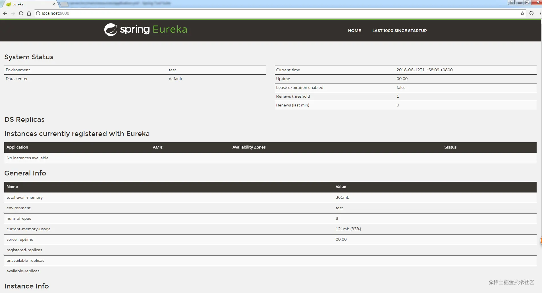Select the 'No instances available' text
Viewport: 542px width, 293px height.
pos(28,158)
